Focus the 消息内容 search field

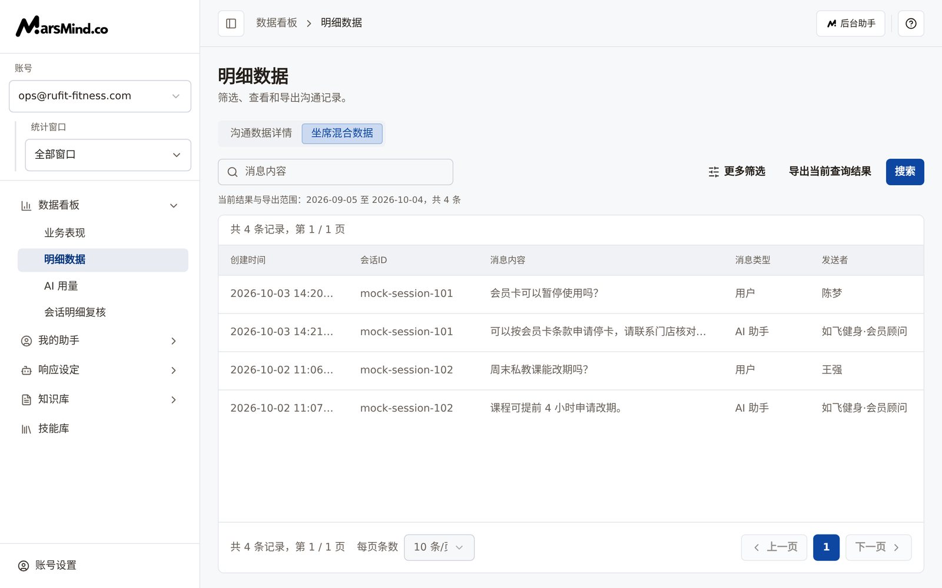pyautogui.click(x=336, y=172)
